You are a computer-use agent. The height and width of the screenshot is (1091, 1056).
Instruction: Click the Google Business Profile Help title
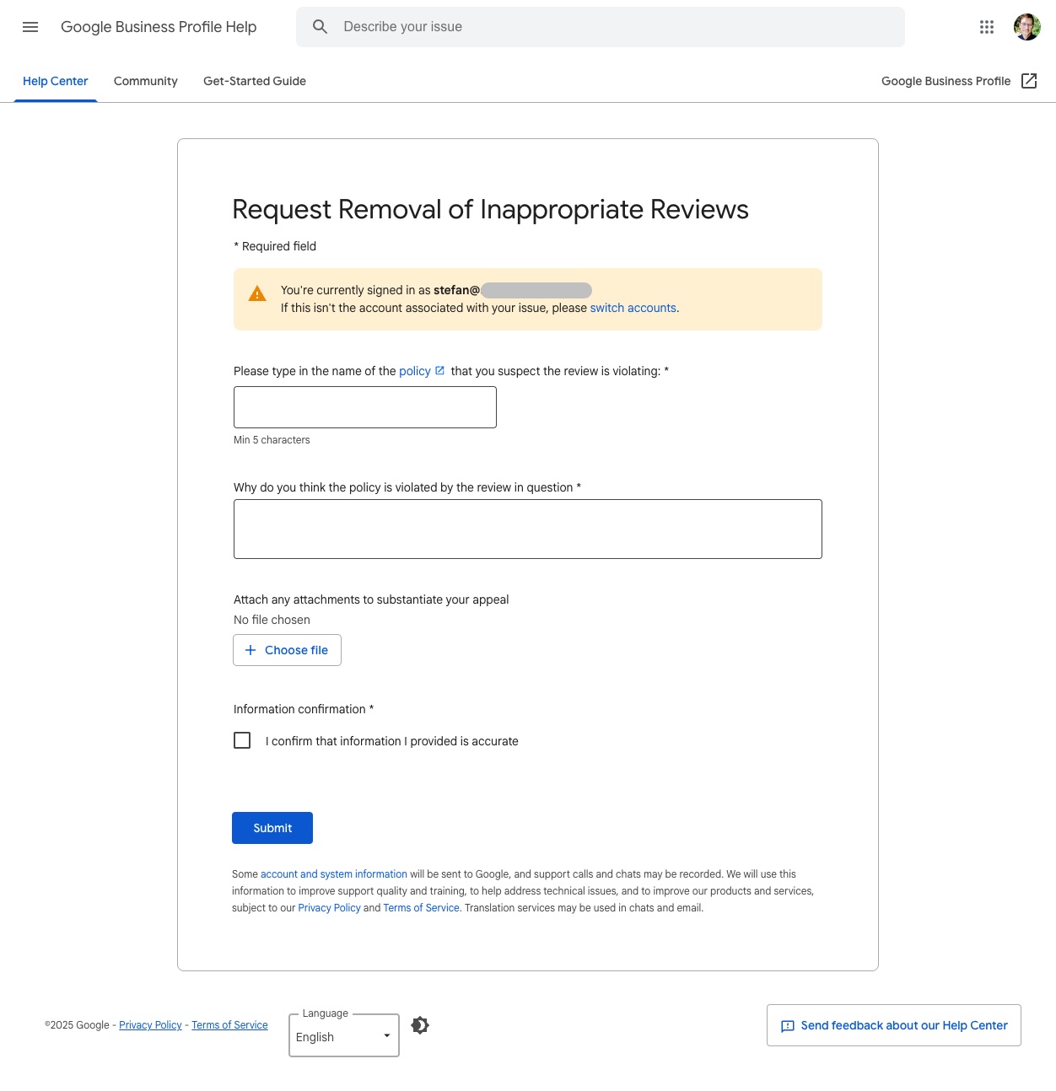[159, 27]
